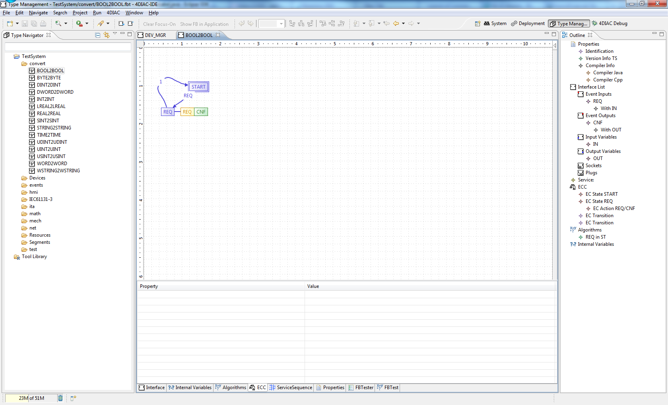Click the first align elements toolbar icon
The height and width of the screenshot is (405, 668).
[292, 23]
